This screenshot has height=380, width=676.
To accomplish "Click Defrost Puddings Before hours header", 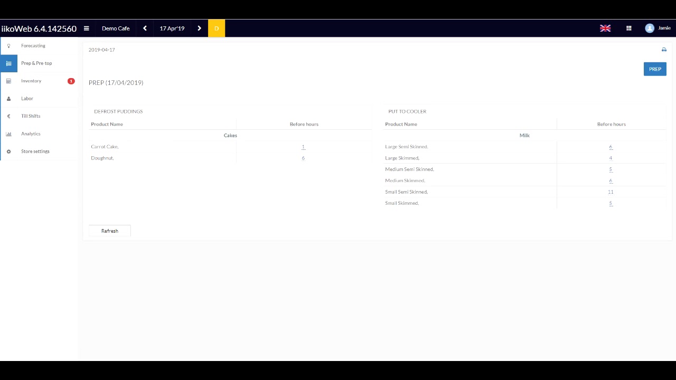I will coord(304,124).
